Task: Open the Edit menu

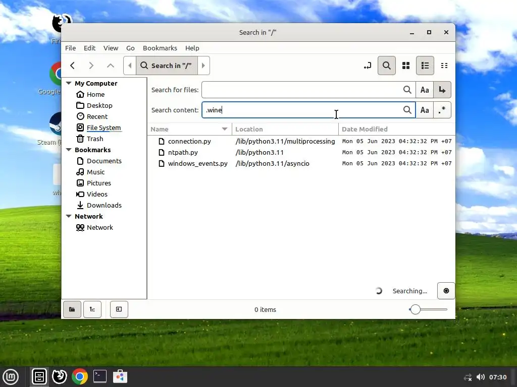Action: pos(89,48)
